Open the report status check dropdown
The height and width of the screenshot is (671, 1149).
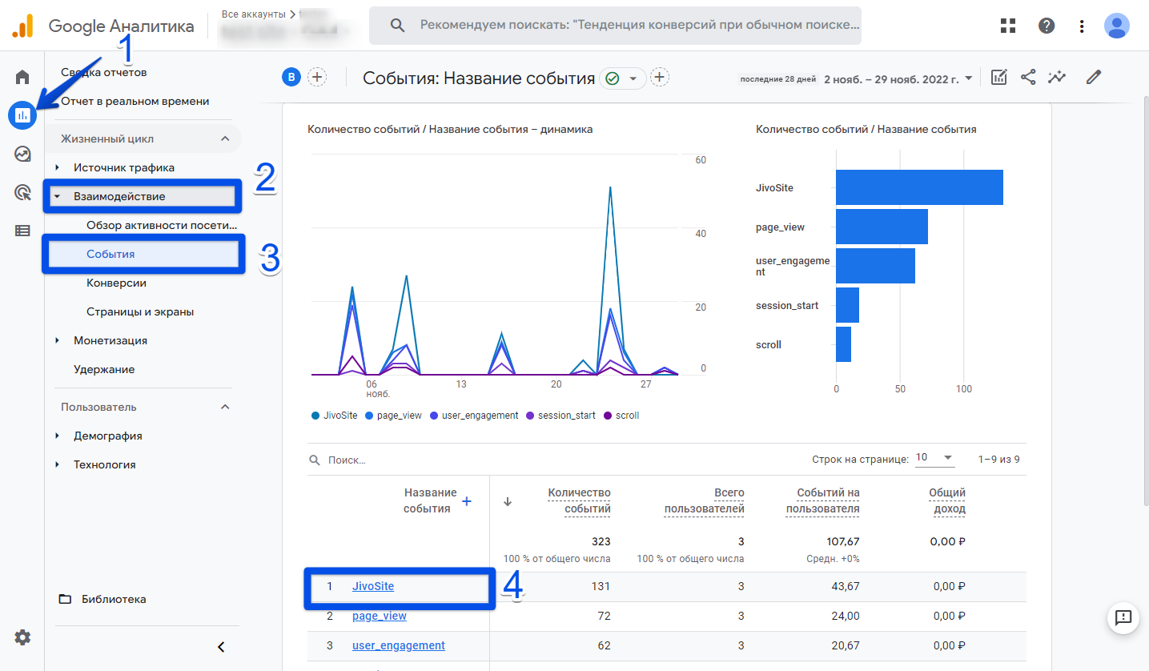(x=625, y=78)
